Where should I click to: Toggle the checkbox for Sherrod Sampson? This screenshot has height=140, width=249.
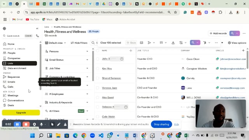click(x=98, y=78)
